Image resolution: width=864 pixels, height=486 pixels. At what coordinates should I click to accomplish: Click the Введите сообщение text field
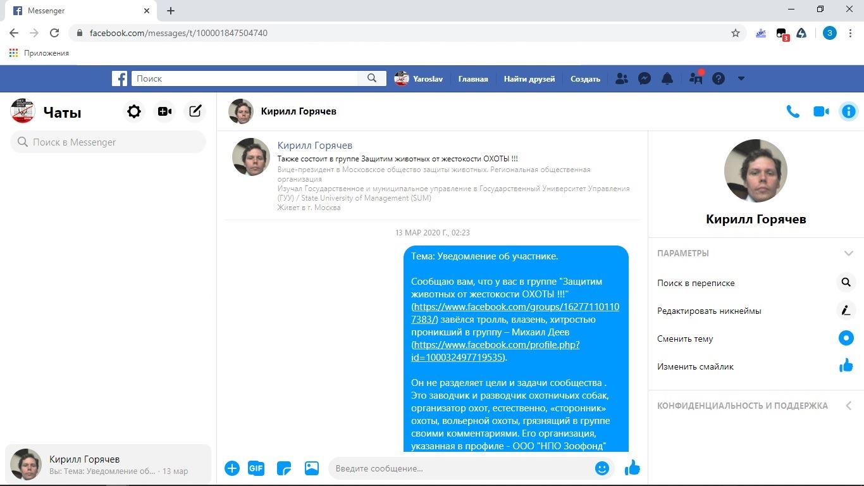pyautogui.click(x=463, y=468)
